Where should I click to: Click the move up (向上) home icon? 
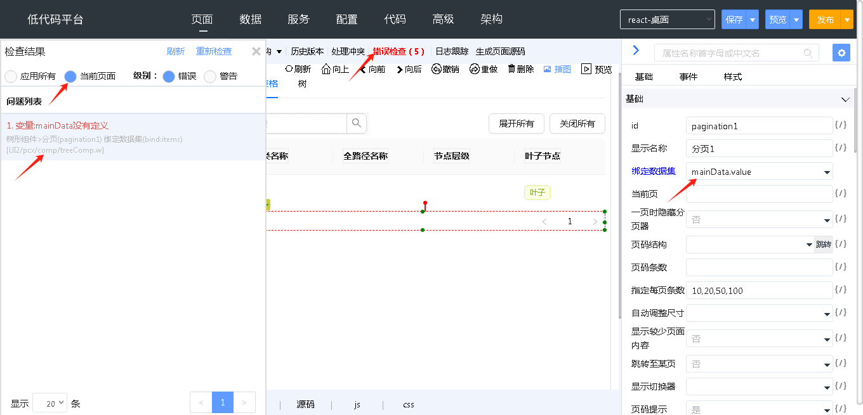(x=326, y=69)
